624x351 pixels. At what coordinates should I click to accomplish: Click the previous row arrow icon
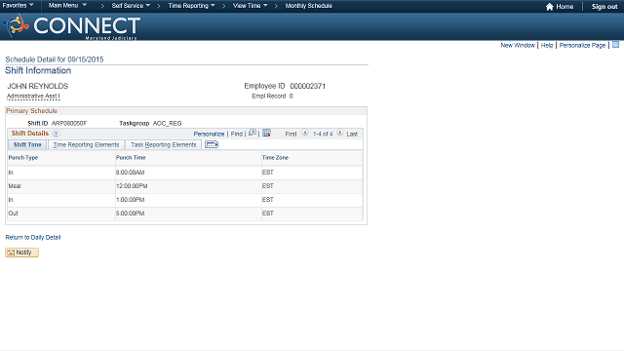(305, 133)
